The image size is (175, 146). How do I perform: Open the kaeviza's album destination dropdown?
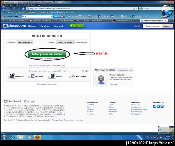[x=66, y=42]
